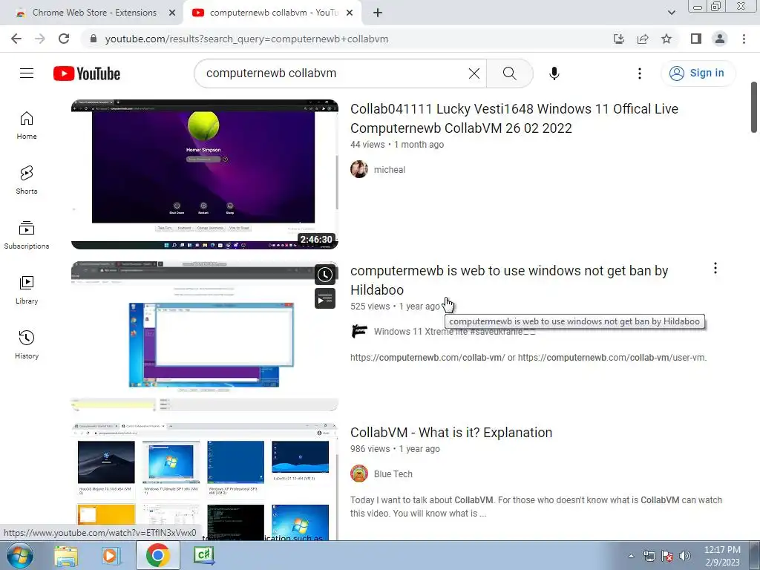Open Home in the sidebar
This screenshot has width=760, height=570.
(x=27, y=125)
